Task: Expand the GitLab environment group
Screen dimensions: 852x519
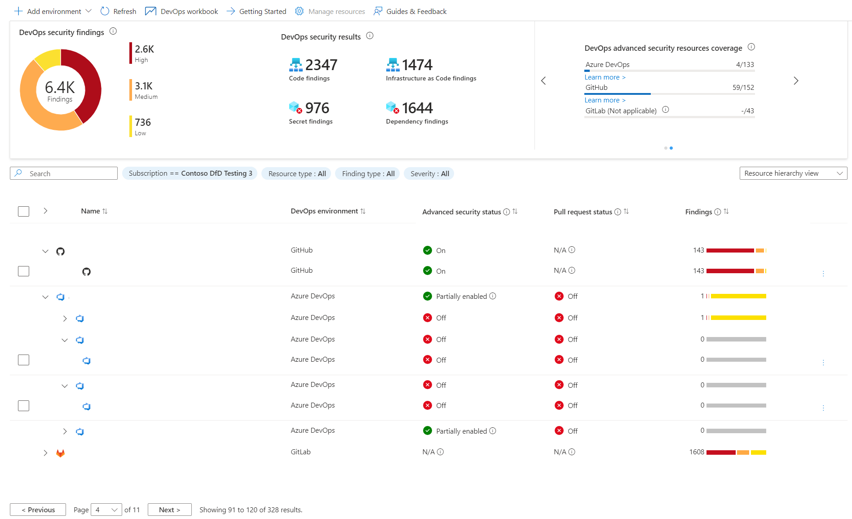Action: (45, 453)
